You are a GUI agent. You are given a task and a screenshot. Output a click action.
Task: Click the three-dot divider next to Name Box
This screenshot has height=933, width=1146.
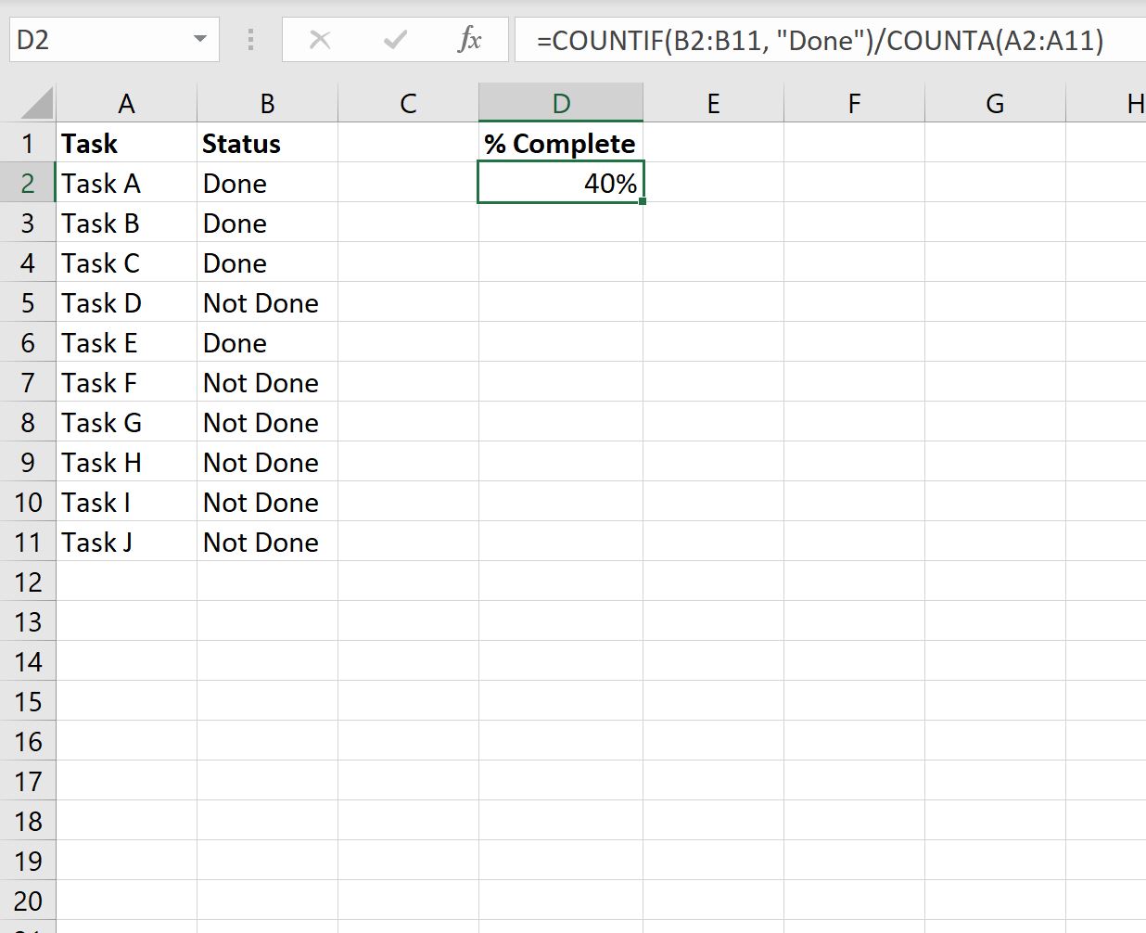click(249, 39)
